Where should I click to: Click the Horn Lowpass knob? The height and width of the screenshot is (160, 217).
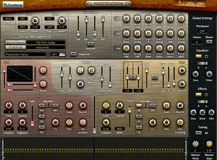click(x=106, y=123)
